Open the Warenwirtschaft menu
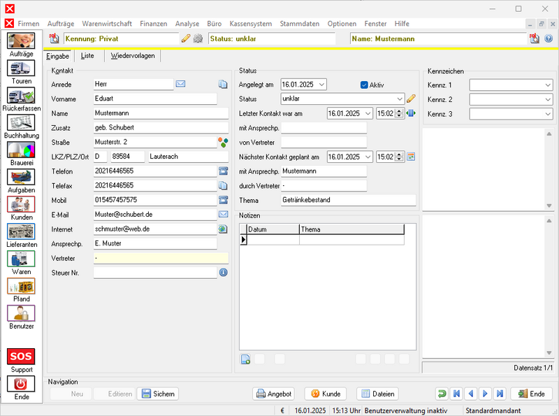 (x=107, y=23)
